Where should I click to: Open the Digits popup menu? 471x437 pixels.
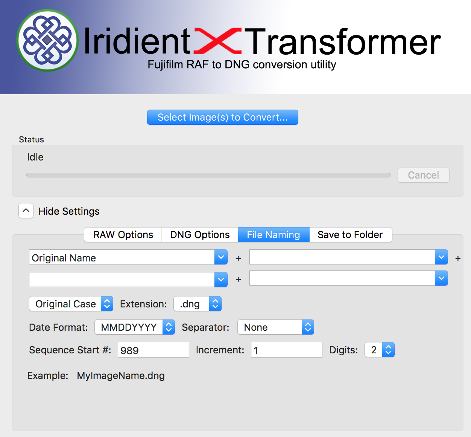coord(380,350)
